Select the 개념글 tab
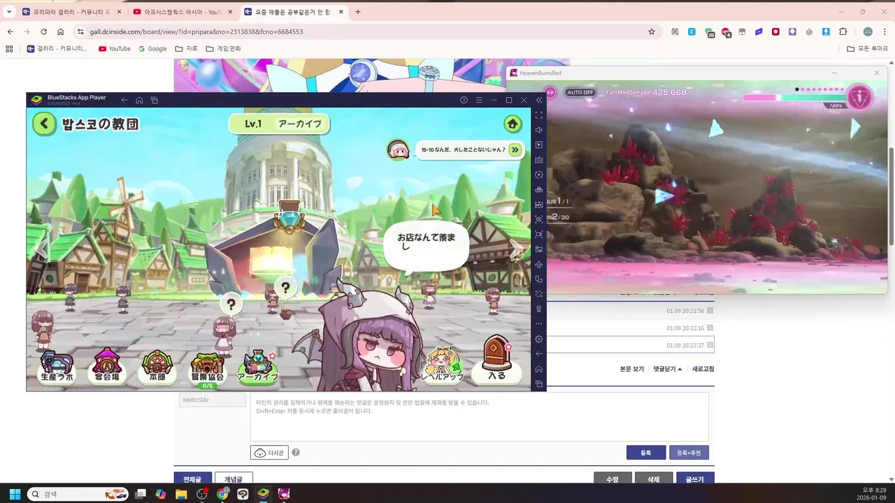The height and width of the screenshot is (503, 895). (234, 479)
